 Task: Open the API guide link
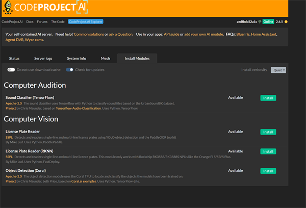171,34
